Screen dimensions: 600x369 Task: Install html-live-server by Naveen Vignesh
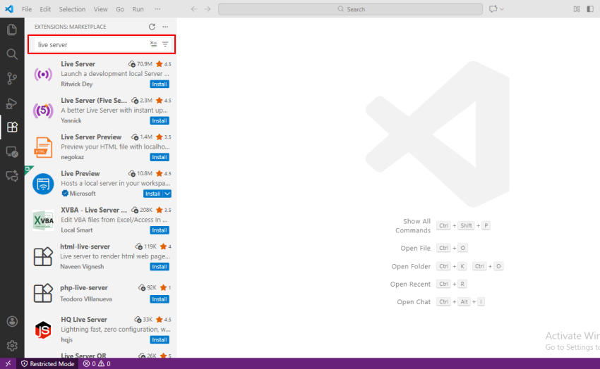pyautogui.click(x=160, y=267)
